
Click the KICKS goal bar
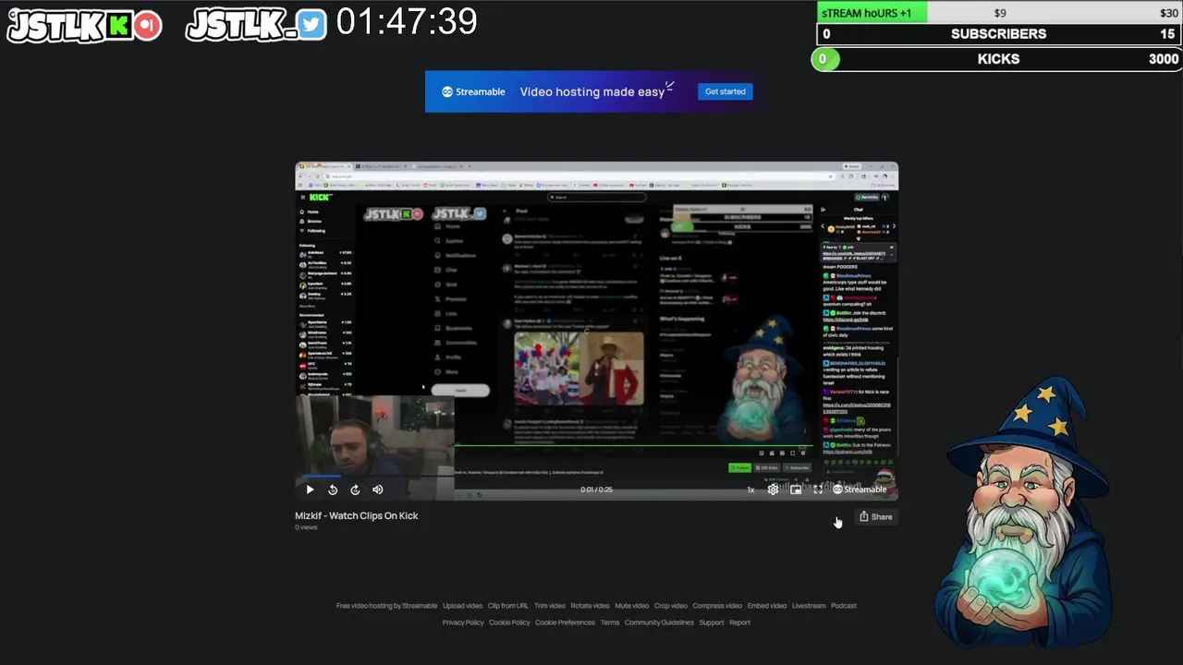[996, 59]
